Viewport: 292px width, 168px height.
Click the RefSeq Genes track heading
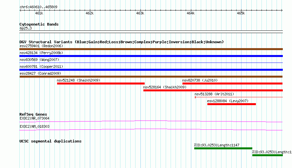(x=33, y=114)
